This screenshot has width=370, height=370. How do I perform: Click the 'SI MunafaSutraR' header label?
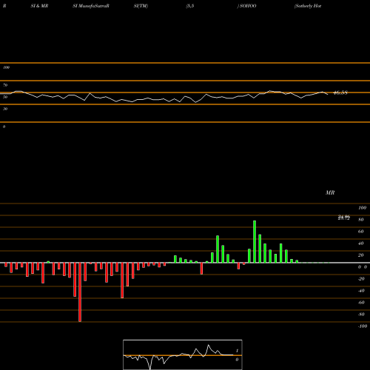[x=91, y=6]
